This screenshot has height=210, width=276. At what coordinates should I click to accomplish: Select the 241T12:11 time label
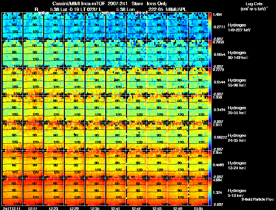(11, 208)
